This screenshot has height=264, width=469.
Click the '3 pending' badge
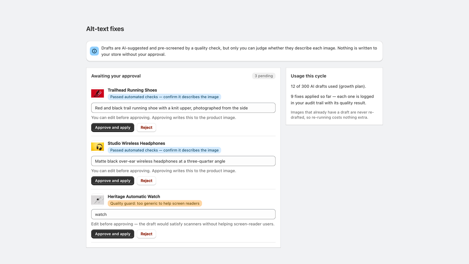pos(264,76)
